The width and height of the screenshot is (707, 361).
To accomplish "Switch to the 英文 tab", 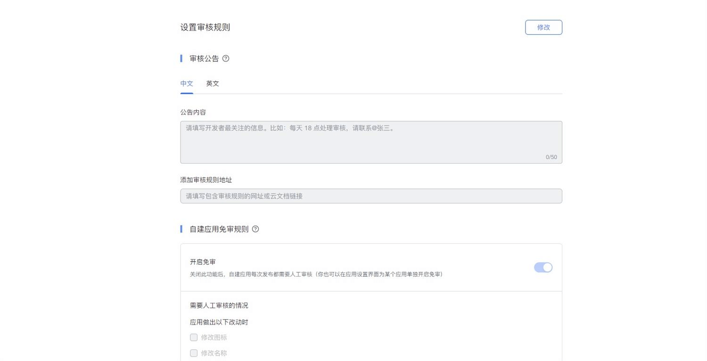I will pos(213,83).
